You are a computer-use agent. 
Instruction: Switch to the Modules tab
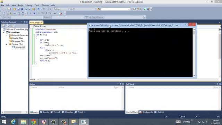[x=67, y=112]
